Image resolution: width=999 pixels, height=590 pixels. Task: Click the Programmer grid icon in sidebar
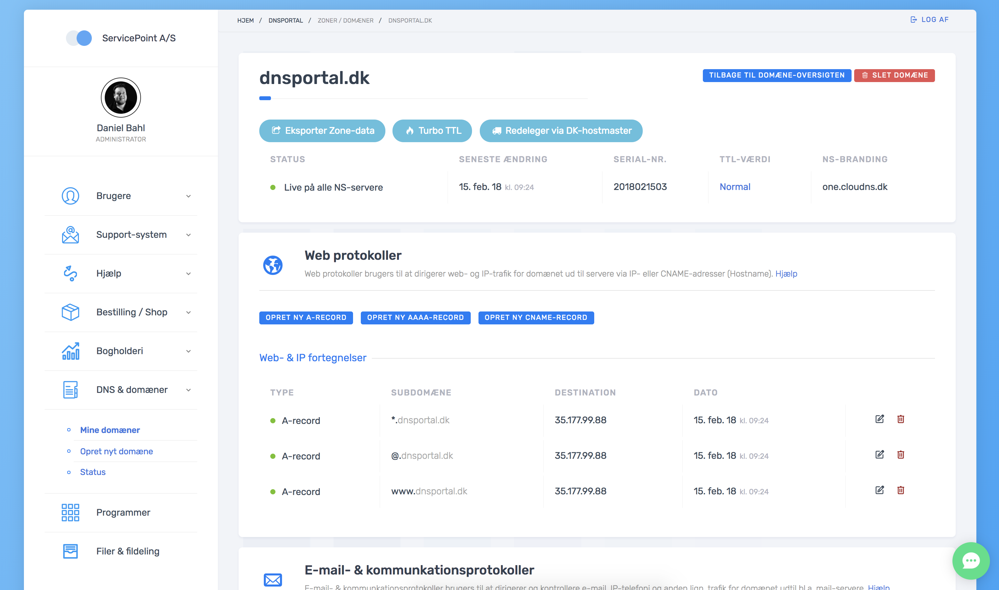tap(70, 512)
